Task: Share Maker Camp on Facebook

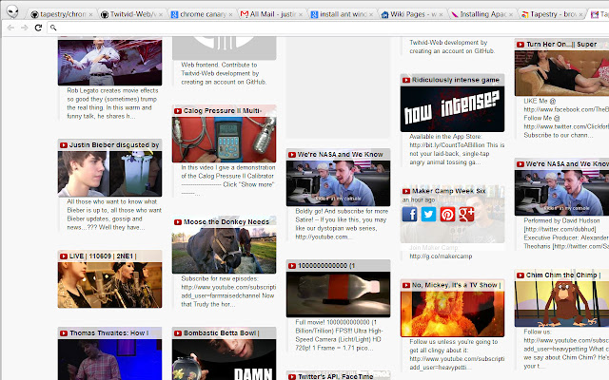Action: (x=410, y=214)
